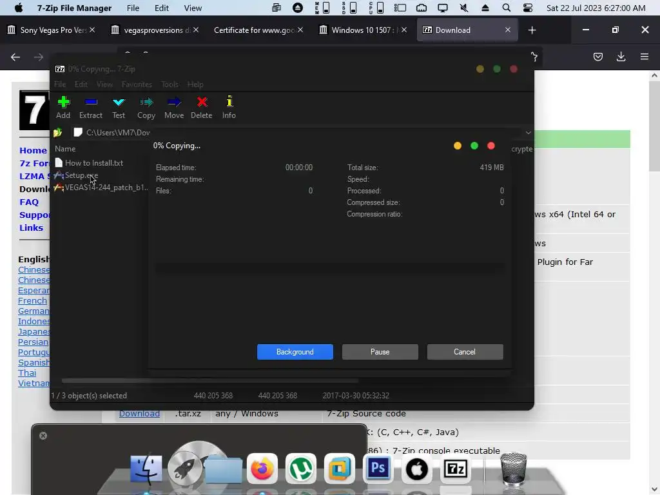This screenshot has width=660, height=495.
Task: Close the Download browser tab
Action: [x=508, y=30]
